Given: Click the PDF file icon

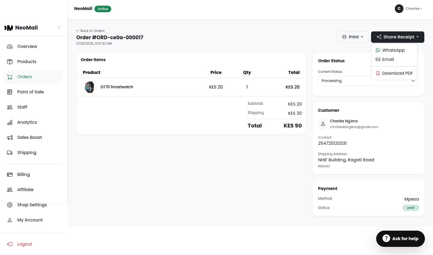Looking at the screenshot, I should pyautogui.click(x=378, y=73).
